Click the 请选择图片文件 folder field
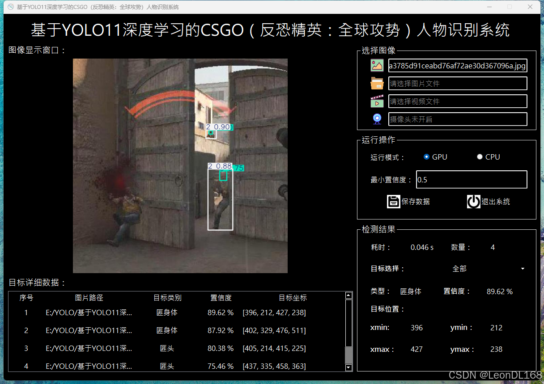Viewport: 544px width, 384px height. coord(458,84)
